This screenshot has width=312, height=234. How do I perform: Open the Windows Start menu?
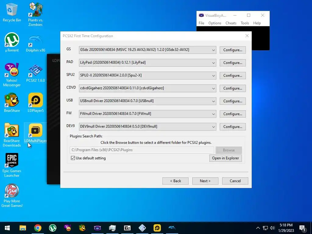pyautogui.click(x=7, y=228)
